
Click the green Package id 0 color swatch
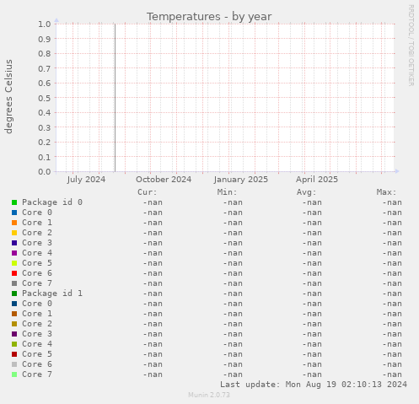(14, 202)
